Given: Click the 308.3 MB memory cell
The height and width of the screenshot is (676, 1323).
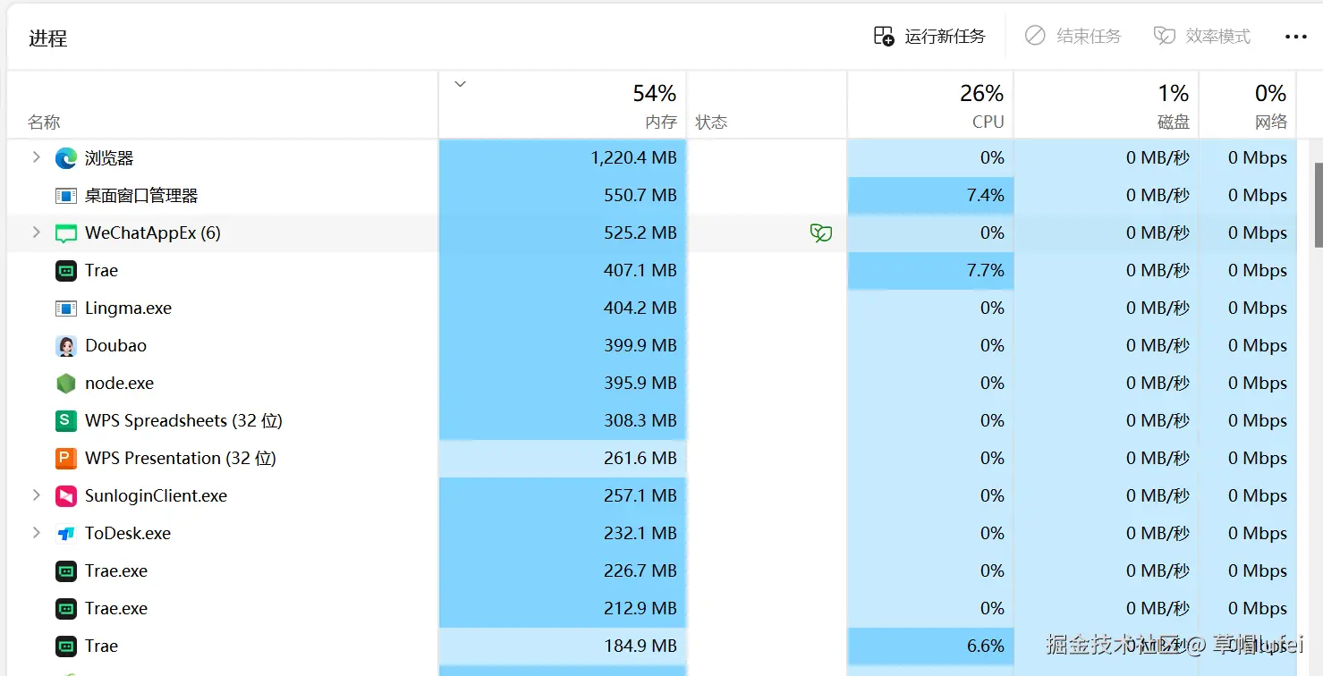Looking at the screenshot, I should click(563, 421).
